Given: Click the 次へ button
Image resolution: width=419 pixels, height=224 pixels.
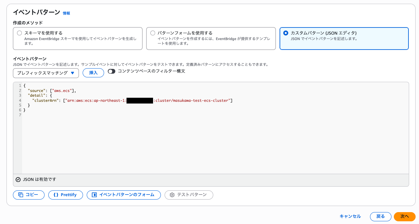Looking at the screenshot, I should click(404, 217).
